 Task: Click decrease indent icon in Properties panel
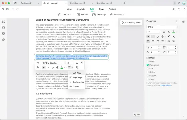(173, 41)
